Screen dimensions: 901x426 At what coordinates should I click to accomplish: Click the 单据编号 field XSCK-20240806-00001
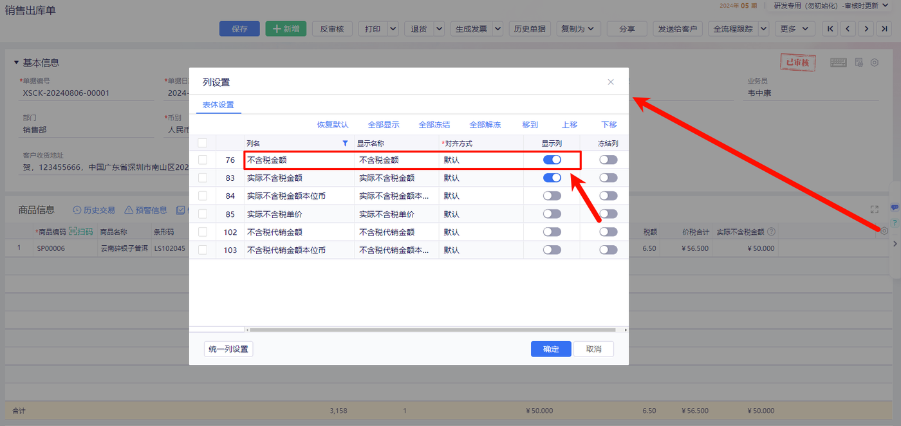tap(88, 93)
